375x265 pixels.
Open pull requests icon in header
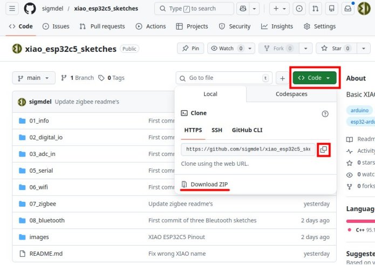click(x=315, y=9)
